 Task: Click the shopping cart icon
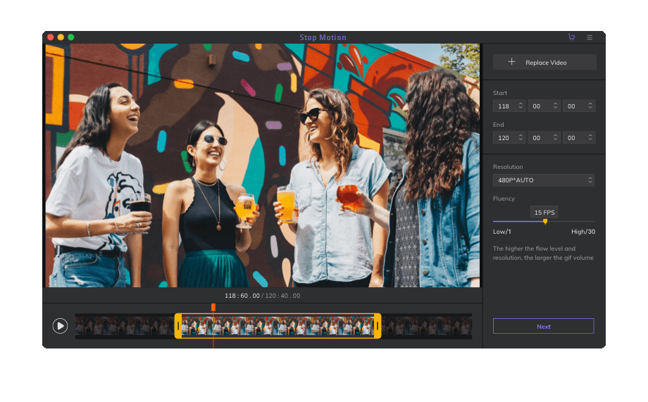571,37
